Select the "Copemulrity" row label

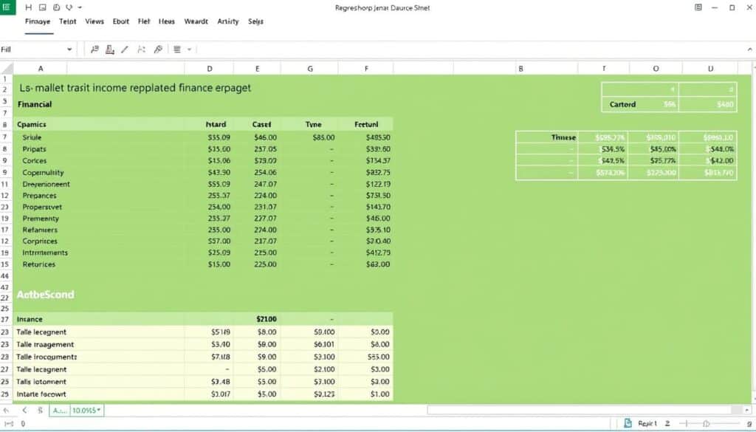click(x=43, y=173)
